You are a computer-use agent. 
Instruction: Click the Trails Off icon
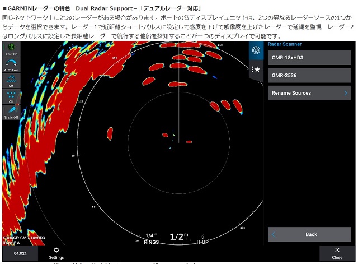tap(11, 113)
